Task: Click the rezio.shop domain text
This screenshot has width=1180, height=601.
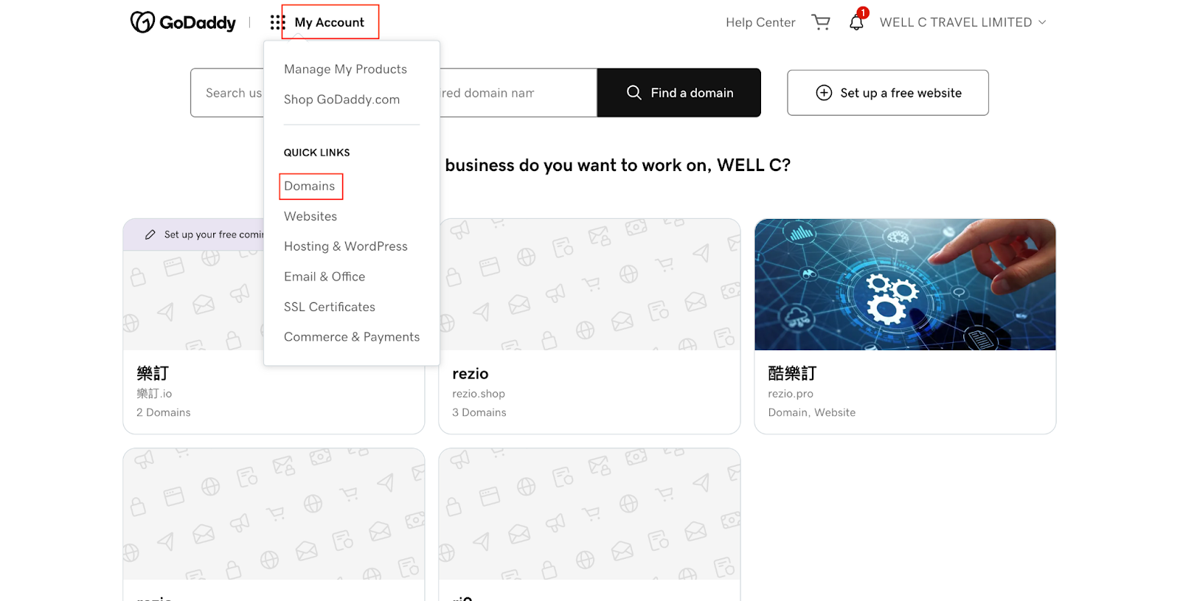Action: 479,394
